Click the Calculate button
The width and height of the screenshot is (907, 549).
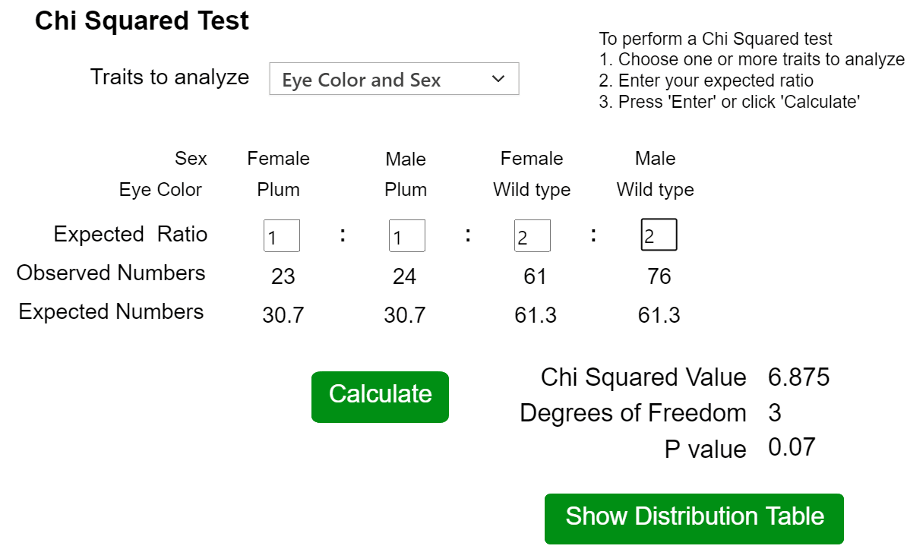pyautogui.click(x=380, y=396)
